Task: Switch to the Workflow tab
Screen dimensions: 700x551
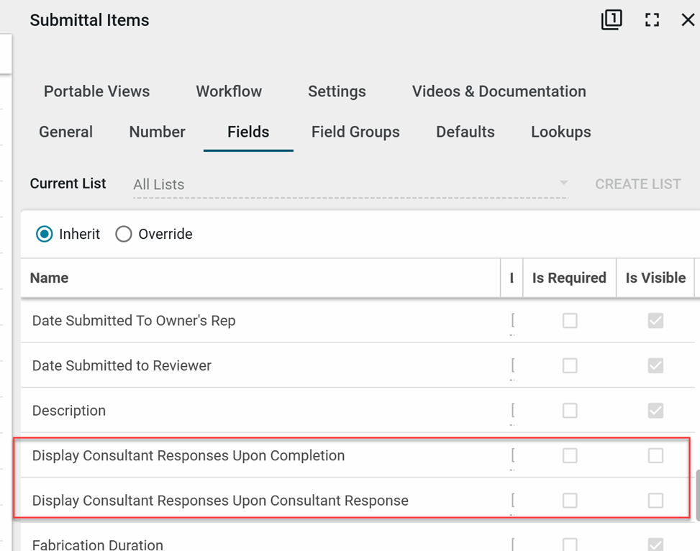Action: 229,91
